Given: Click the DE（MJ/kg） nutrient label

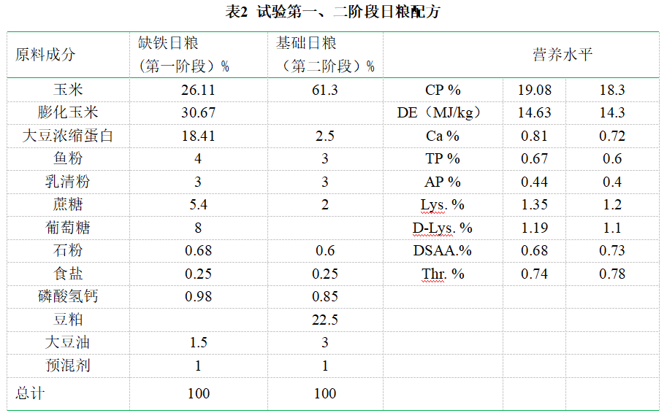Looking at the screenshot, I should click(x=436, y=113).
